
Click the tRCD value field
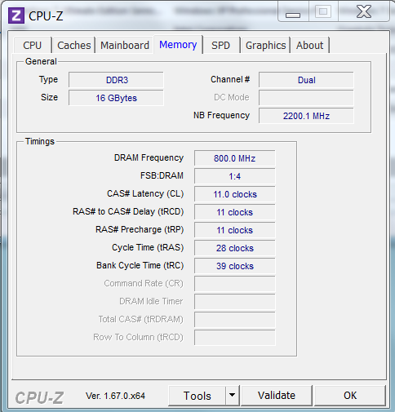[x=235, y=212]
